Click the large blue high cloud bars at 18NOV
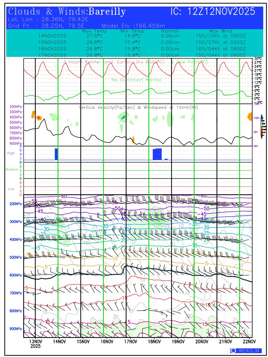The width and height of the screenshot is (268, 357). click(x=157, y=154)
